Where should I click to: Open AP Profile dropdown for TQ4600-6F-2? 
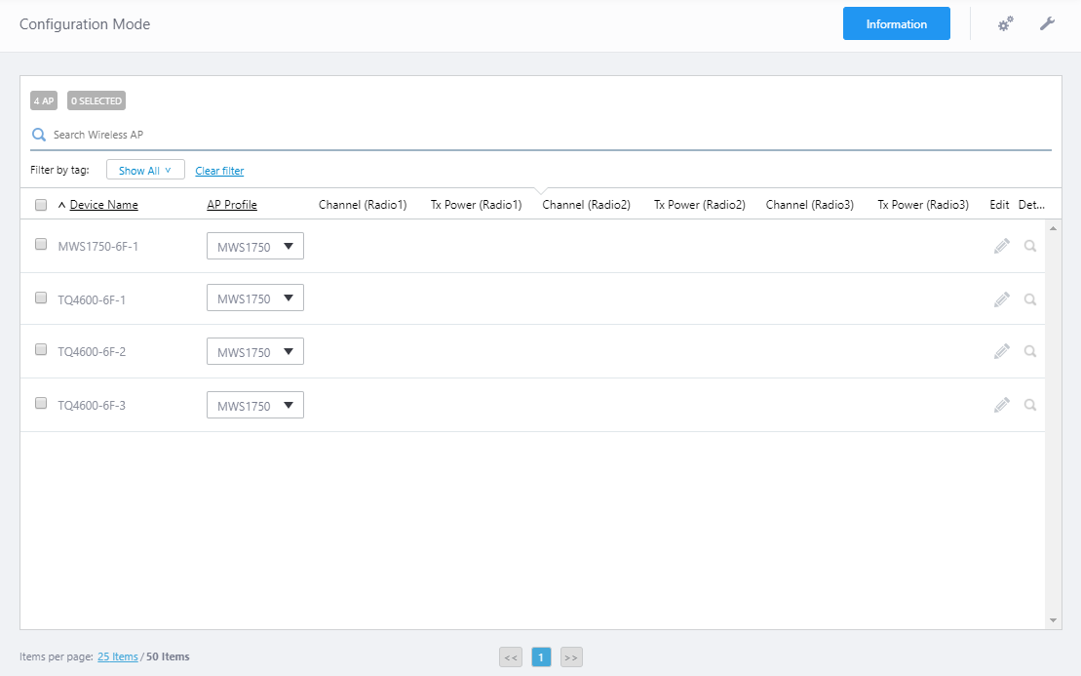(x=255, y=352)
